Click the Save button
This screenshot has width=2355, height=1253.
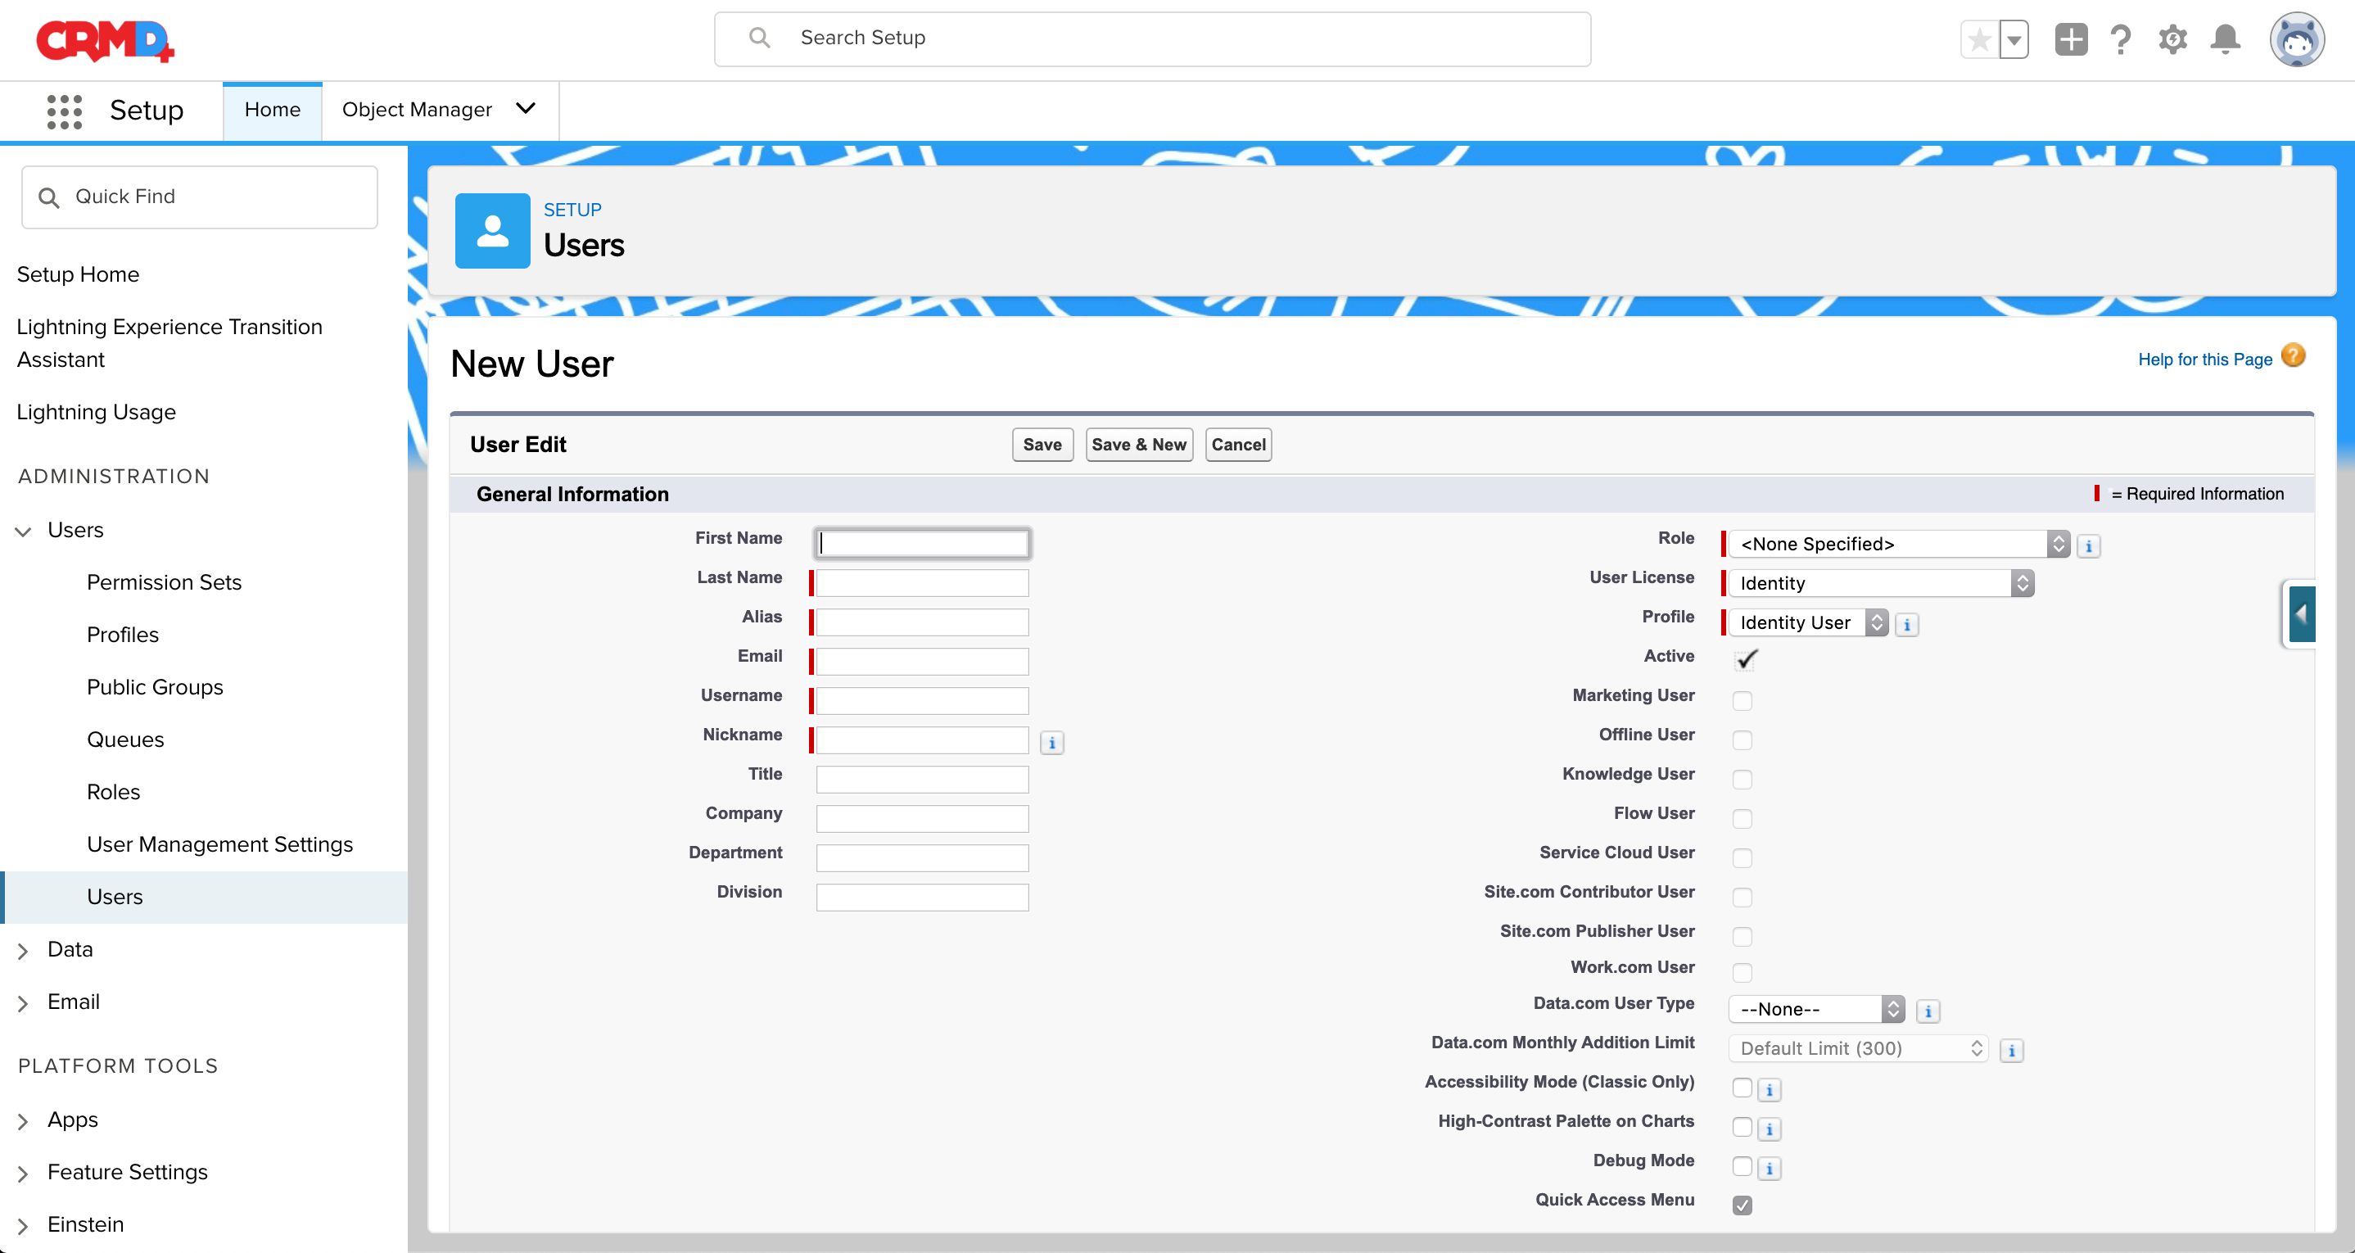coord(1041,444)
